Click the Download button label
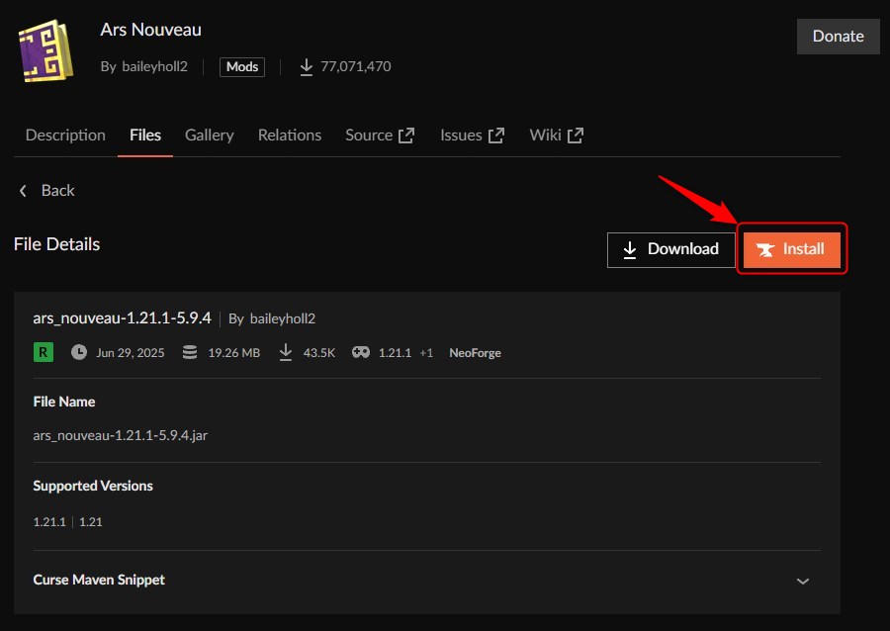The image size is (890, 631). pos(683,249)
